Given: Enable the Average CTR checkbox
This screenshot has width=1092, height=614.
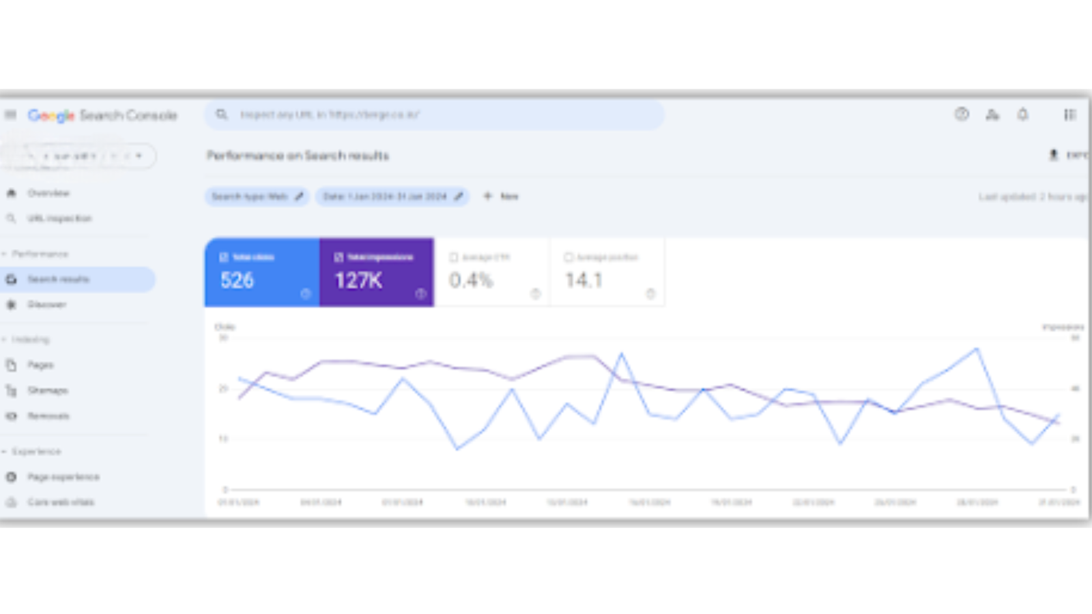Looking at the screenshot, I should [x=453, y=257].
